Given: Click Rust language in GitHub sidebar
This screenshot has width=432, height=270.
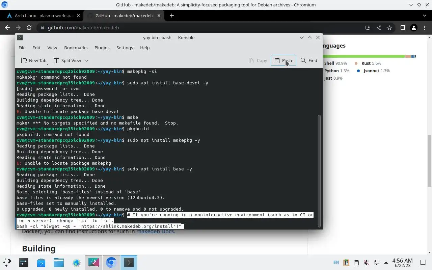Looking at the screenshot, I should point(368,63).
